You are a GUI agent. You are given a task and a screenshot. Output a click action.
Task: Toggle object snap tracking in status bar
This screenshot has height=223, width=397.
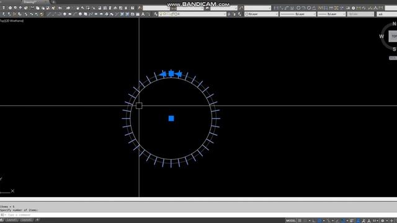pyautogui.click(x=337, y=221)
